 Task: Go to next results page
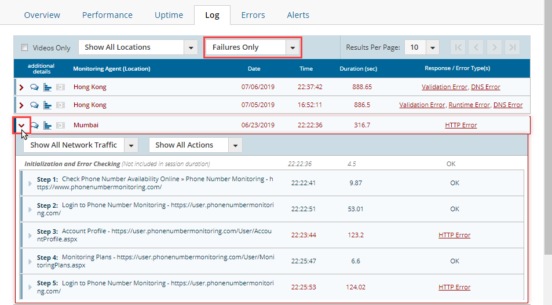[493, 47]
